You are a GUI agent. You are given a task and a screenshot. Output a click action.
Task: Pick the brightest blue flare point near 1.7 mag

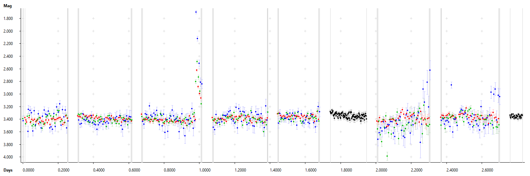[196, 12]
